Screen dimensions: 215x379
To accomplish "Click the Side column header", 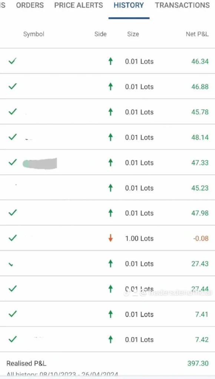I will pyautogui.click(x=100, y=34).
